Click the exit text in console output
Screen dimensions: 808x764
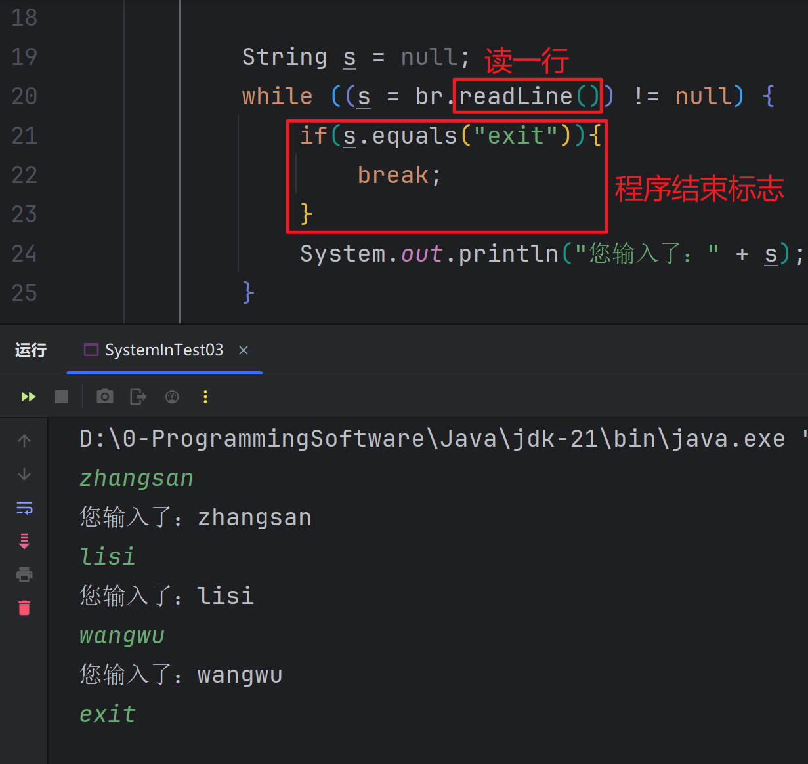107,714
